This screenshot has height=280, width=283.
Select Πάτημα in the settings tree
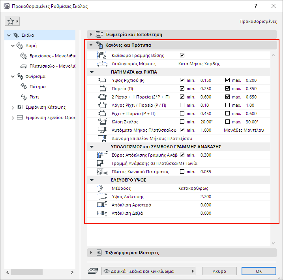coord(38,87)
